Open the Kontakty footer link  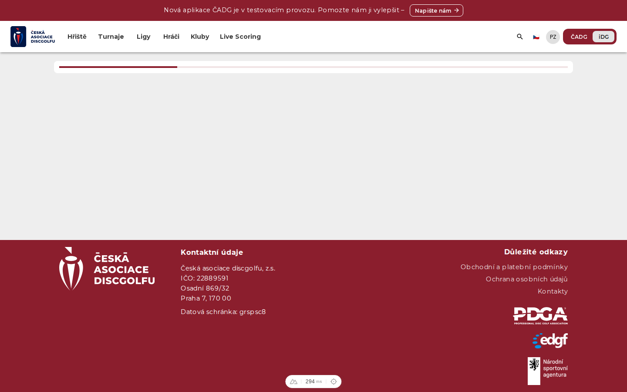pos(553,291)
